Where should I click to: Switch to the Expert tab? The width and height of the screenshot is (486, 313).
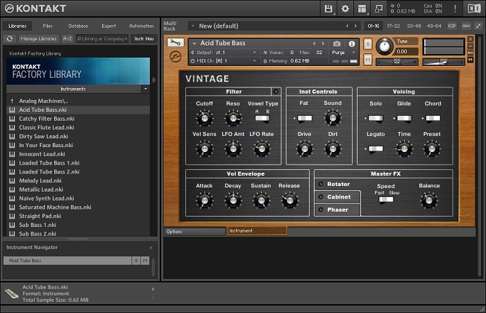tap(109, 26)
